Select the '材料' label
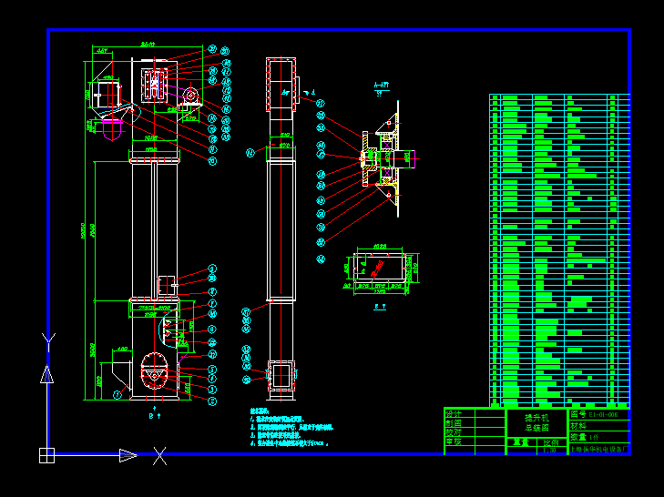This screenshot has width=664, height=497. tap(578, 426)
